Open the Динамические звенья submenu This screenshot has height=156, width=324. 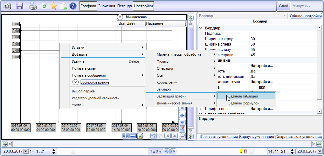point(181,103)
